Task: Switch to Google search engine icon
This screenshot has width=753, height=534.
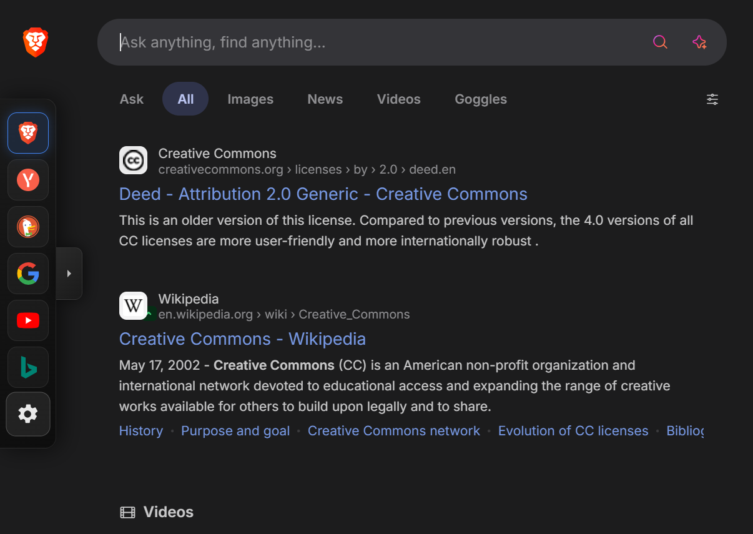Action: [x=28, y=274]
